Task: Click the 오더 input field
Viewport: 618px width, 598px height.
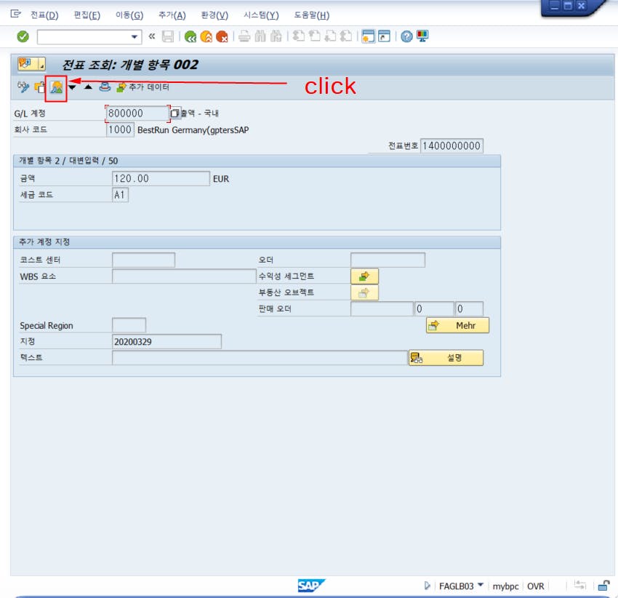Action: click(388, 260)
